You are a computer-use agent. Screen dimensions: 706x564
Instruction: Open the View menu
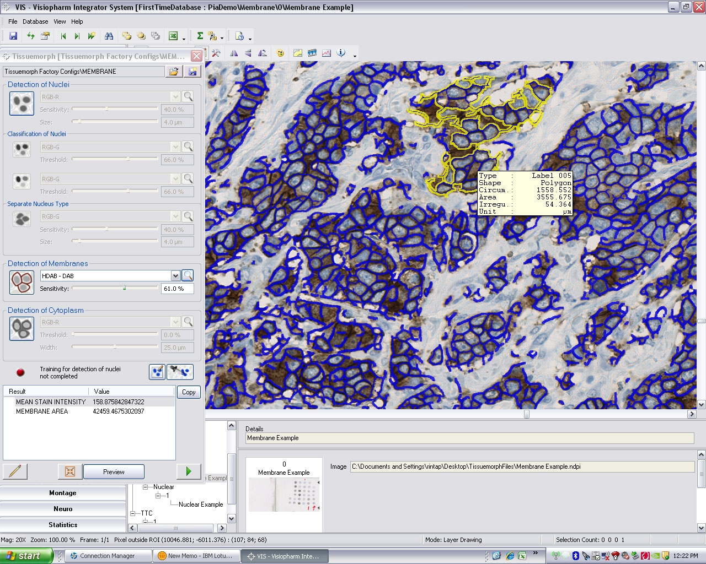(59, 21)
